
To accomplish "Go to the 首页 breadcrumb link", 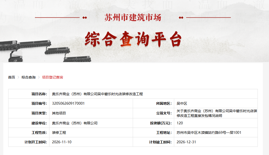I will click(12, 77).
